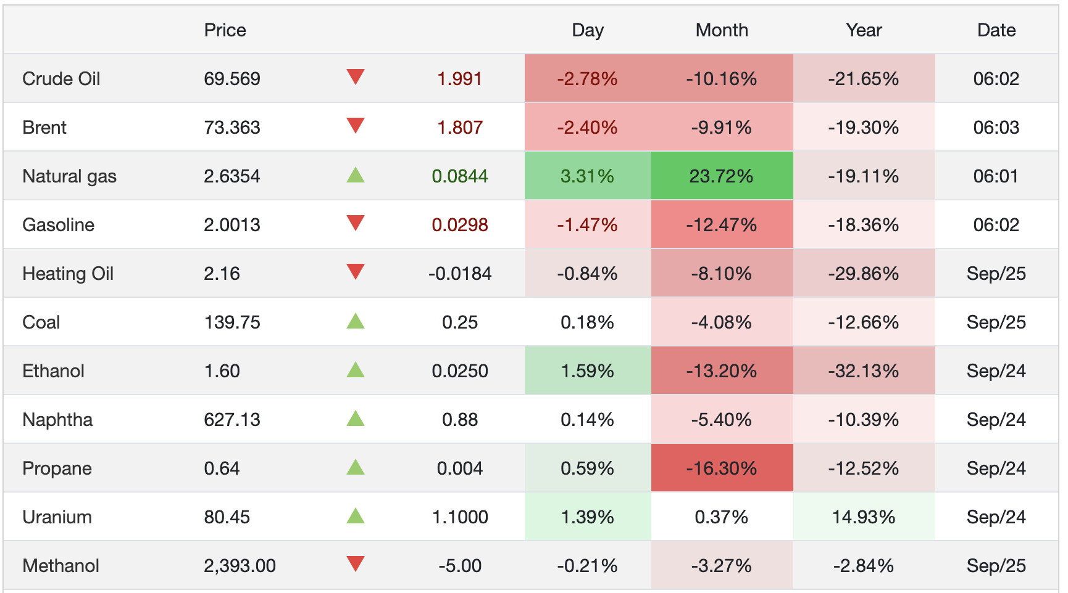This screenshot has height=593, width=1068.
Task: Click the Gasoline month cell -12.47%
Action: coord(722,224)
